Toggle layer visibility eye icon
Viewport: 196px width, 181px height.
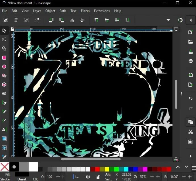(88, 177)
